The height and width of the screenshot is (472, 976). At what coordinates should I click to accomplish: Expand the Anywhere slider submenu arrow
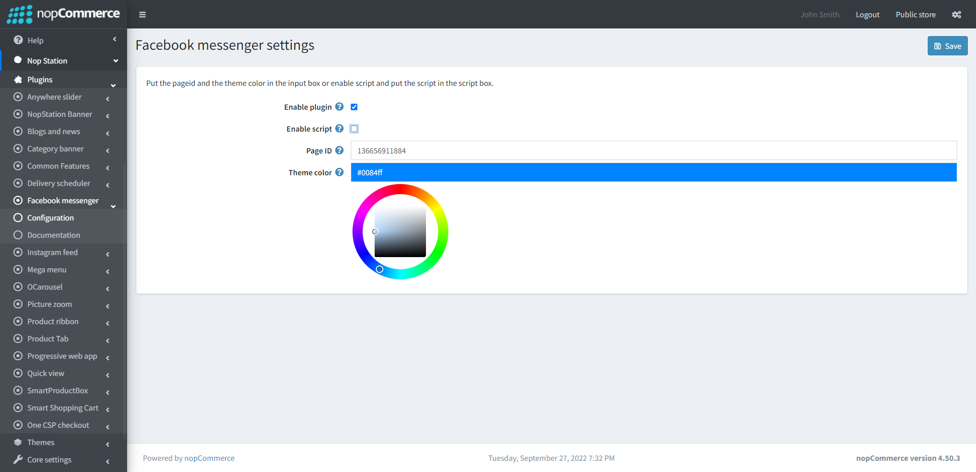(108, 99)
